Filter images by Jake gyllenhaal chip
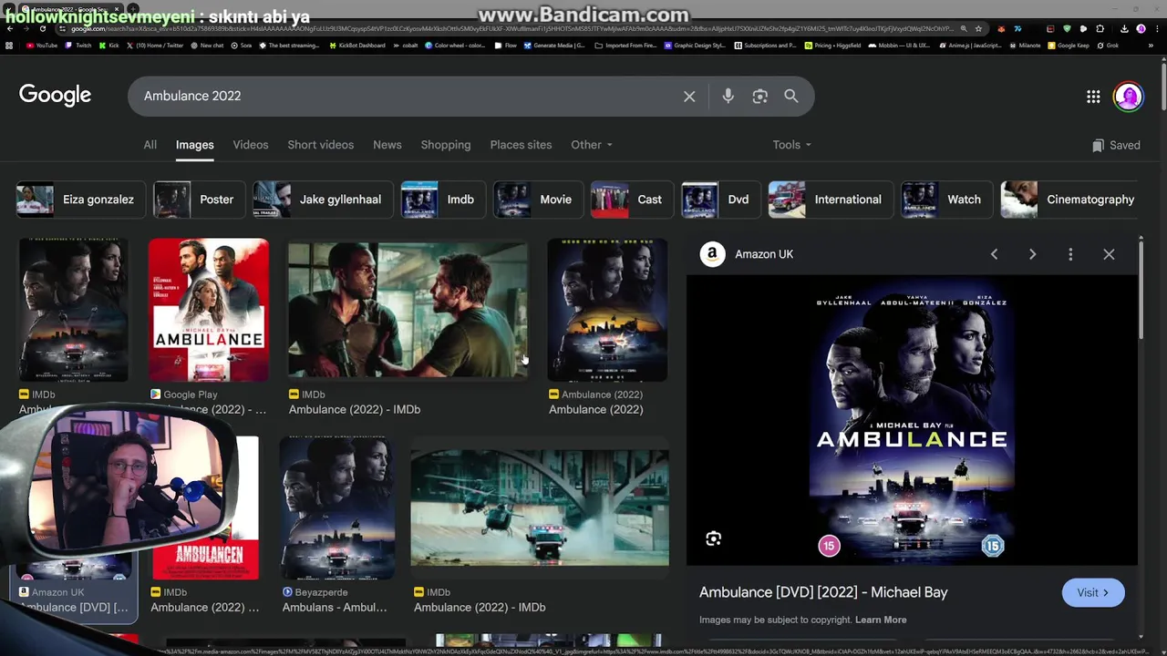 323,200
